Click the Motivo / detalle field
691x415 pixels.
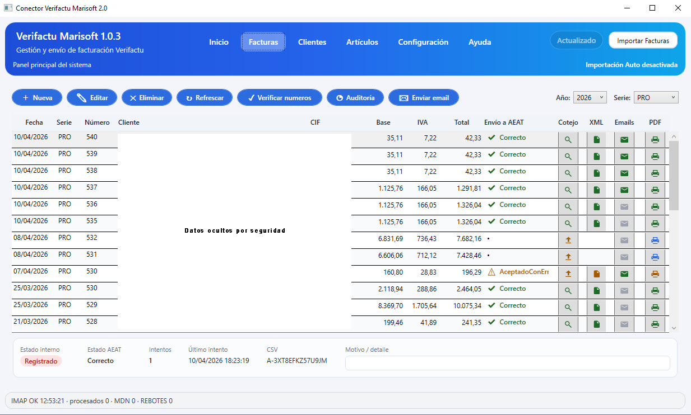pyautogui.click(x=507, y=363)
